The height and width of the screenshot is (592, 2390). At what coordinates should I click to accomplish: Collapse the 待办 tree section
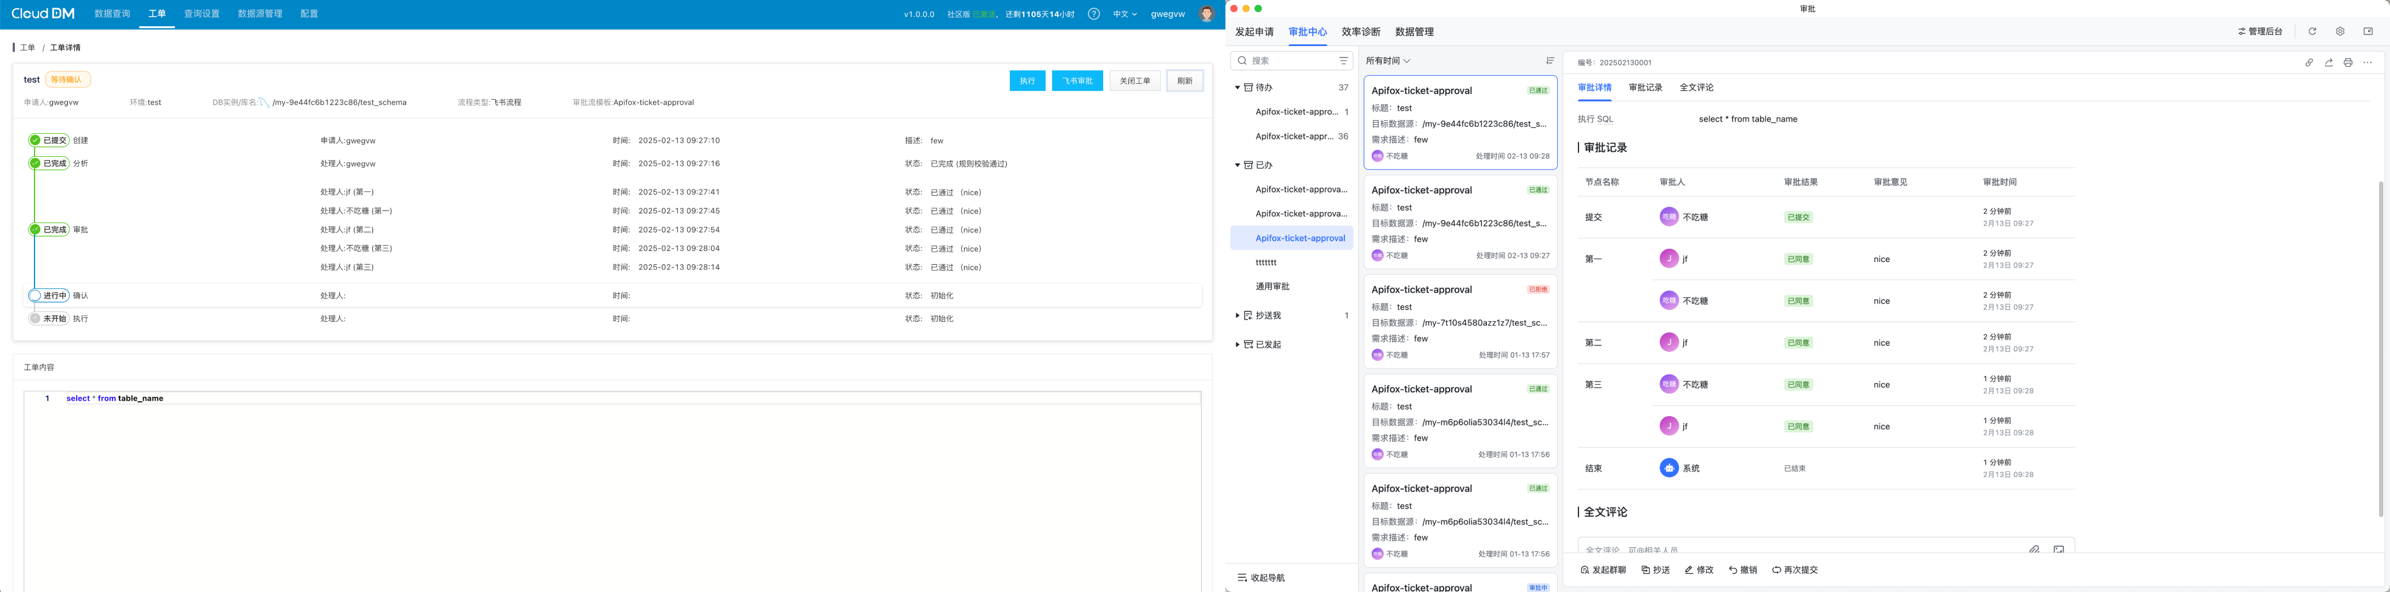pos(1237,87)
